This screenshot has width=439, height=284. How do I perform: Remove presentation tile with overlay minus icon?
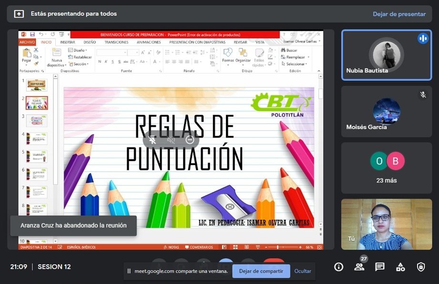[x=190, y=140]
